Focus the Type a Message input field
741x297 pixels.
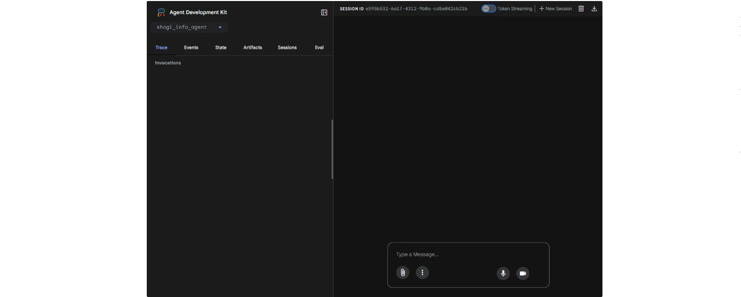(x=468, y=254)
